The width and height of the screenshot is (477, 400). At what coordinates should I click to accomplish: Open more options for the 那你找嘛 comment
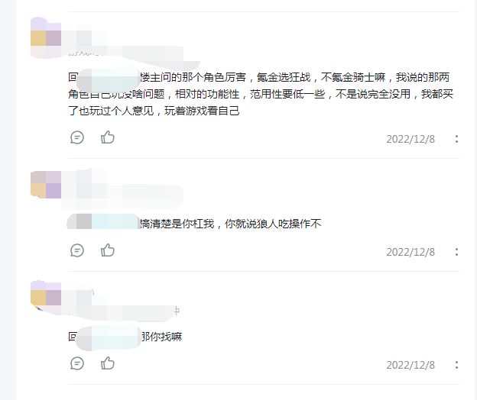tap(456, 365)
